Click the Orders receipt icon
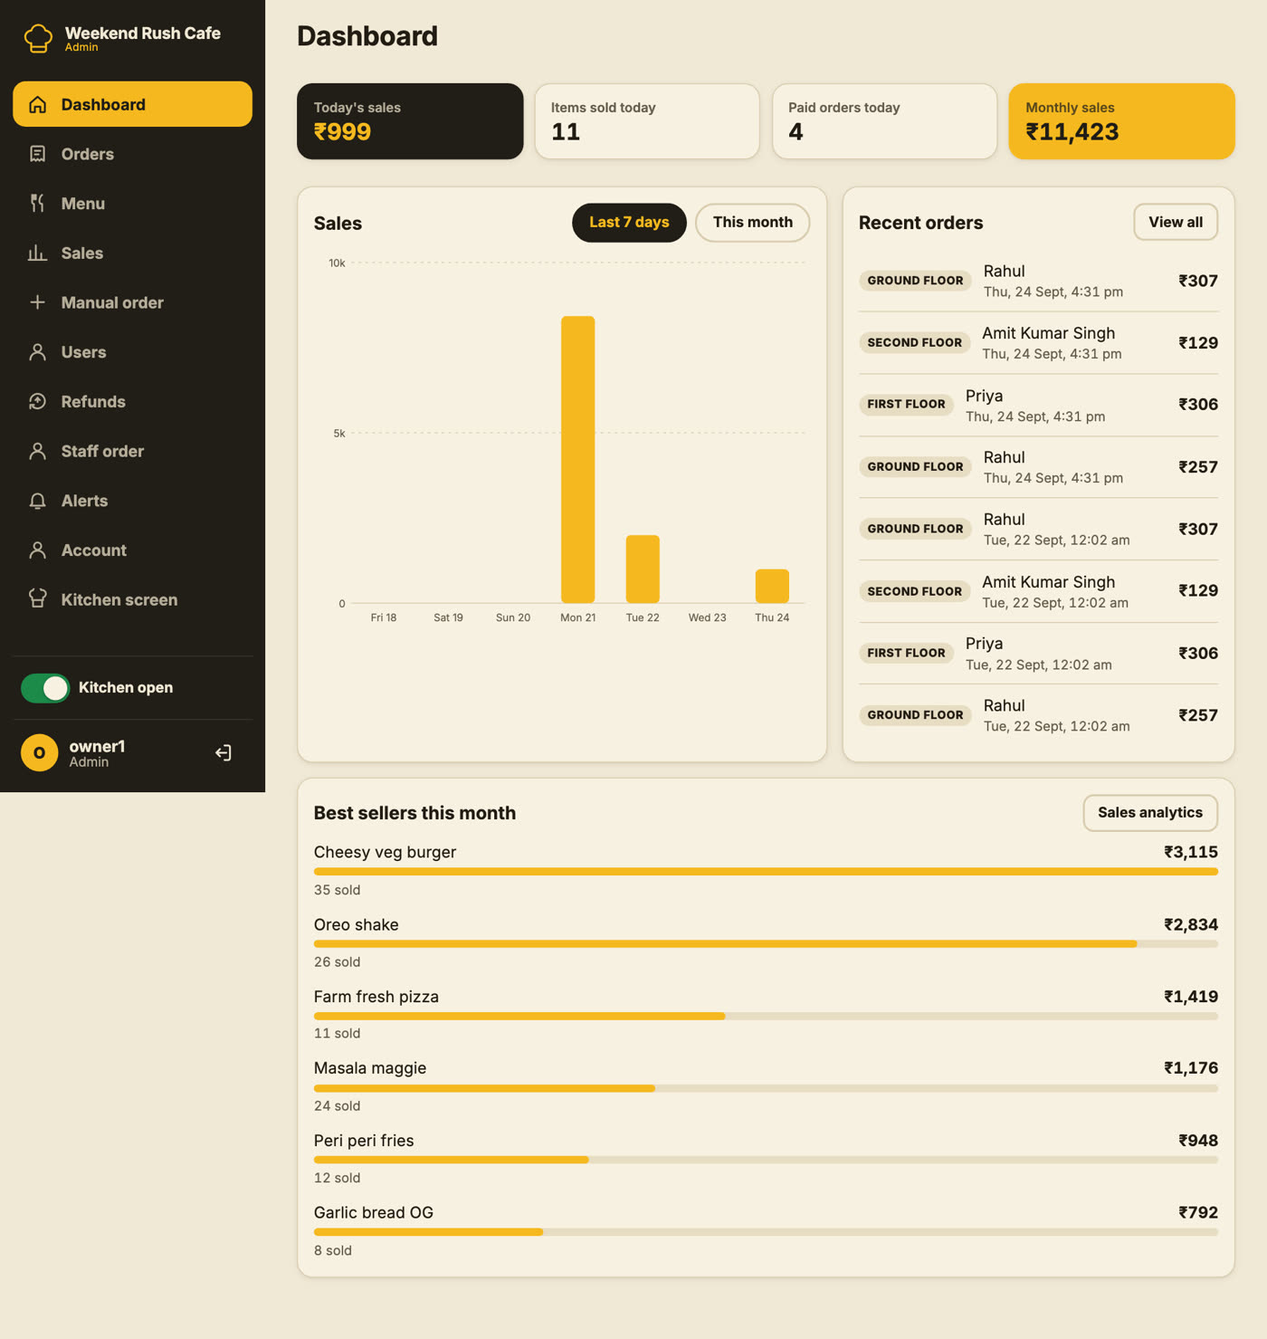This screenshot has height=1339, width=1267. [x=37, y=154]
